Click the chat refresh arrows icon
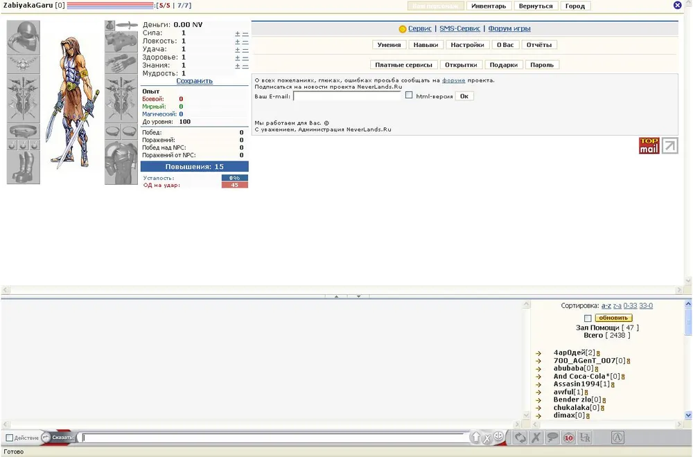The image size is (693, 457). (x=519, y=438)
